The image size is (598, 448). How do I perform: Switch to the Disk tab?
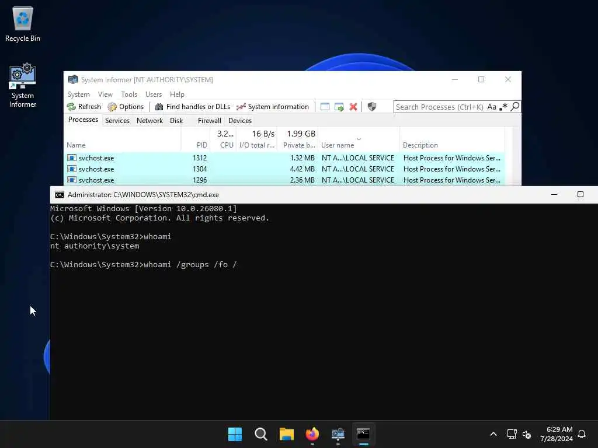point(176,120)
